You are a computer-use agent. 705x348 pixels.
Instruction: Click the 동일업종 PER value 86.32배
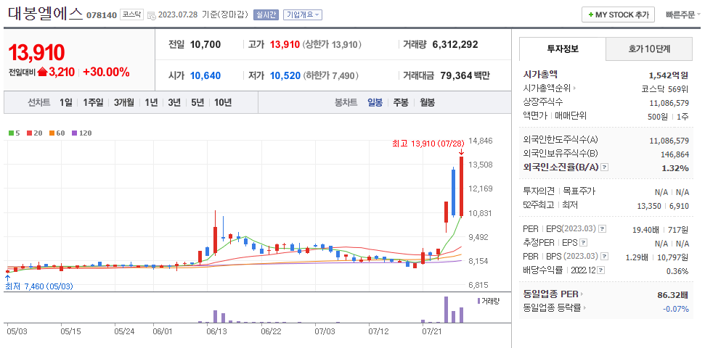tap(672, 295)
